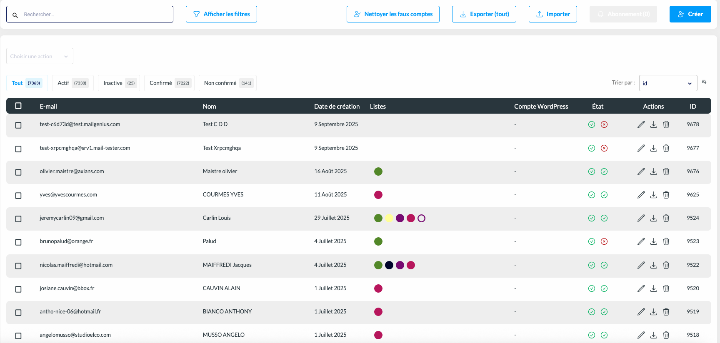Screen dimensions: 720x343
Task: Click the yellow list dot for Carlin Louis
Action: (389, 218)
